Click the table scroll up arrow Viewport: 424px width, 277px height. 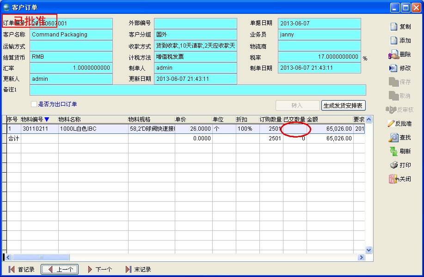369,120
